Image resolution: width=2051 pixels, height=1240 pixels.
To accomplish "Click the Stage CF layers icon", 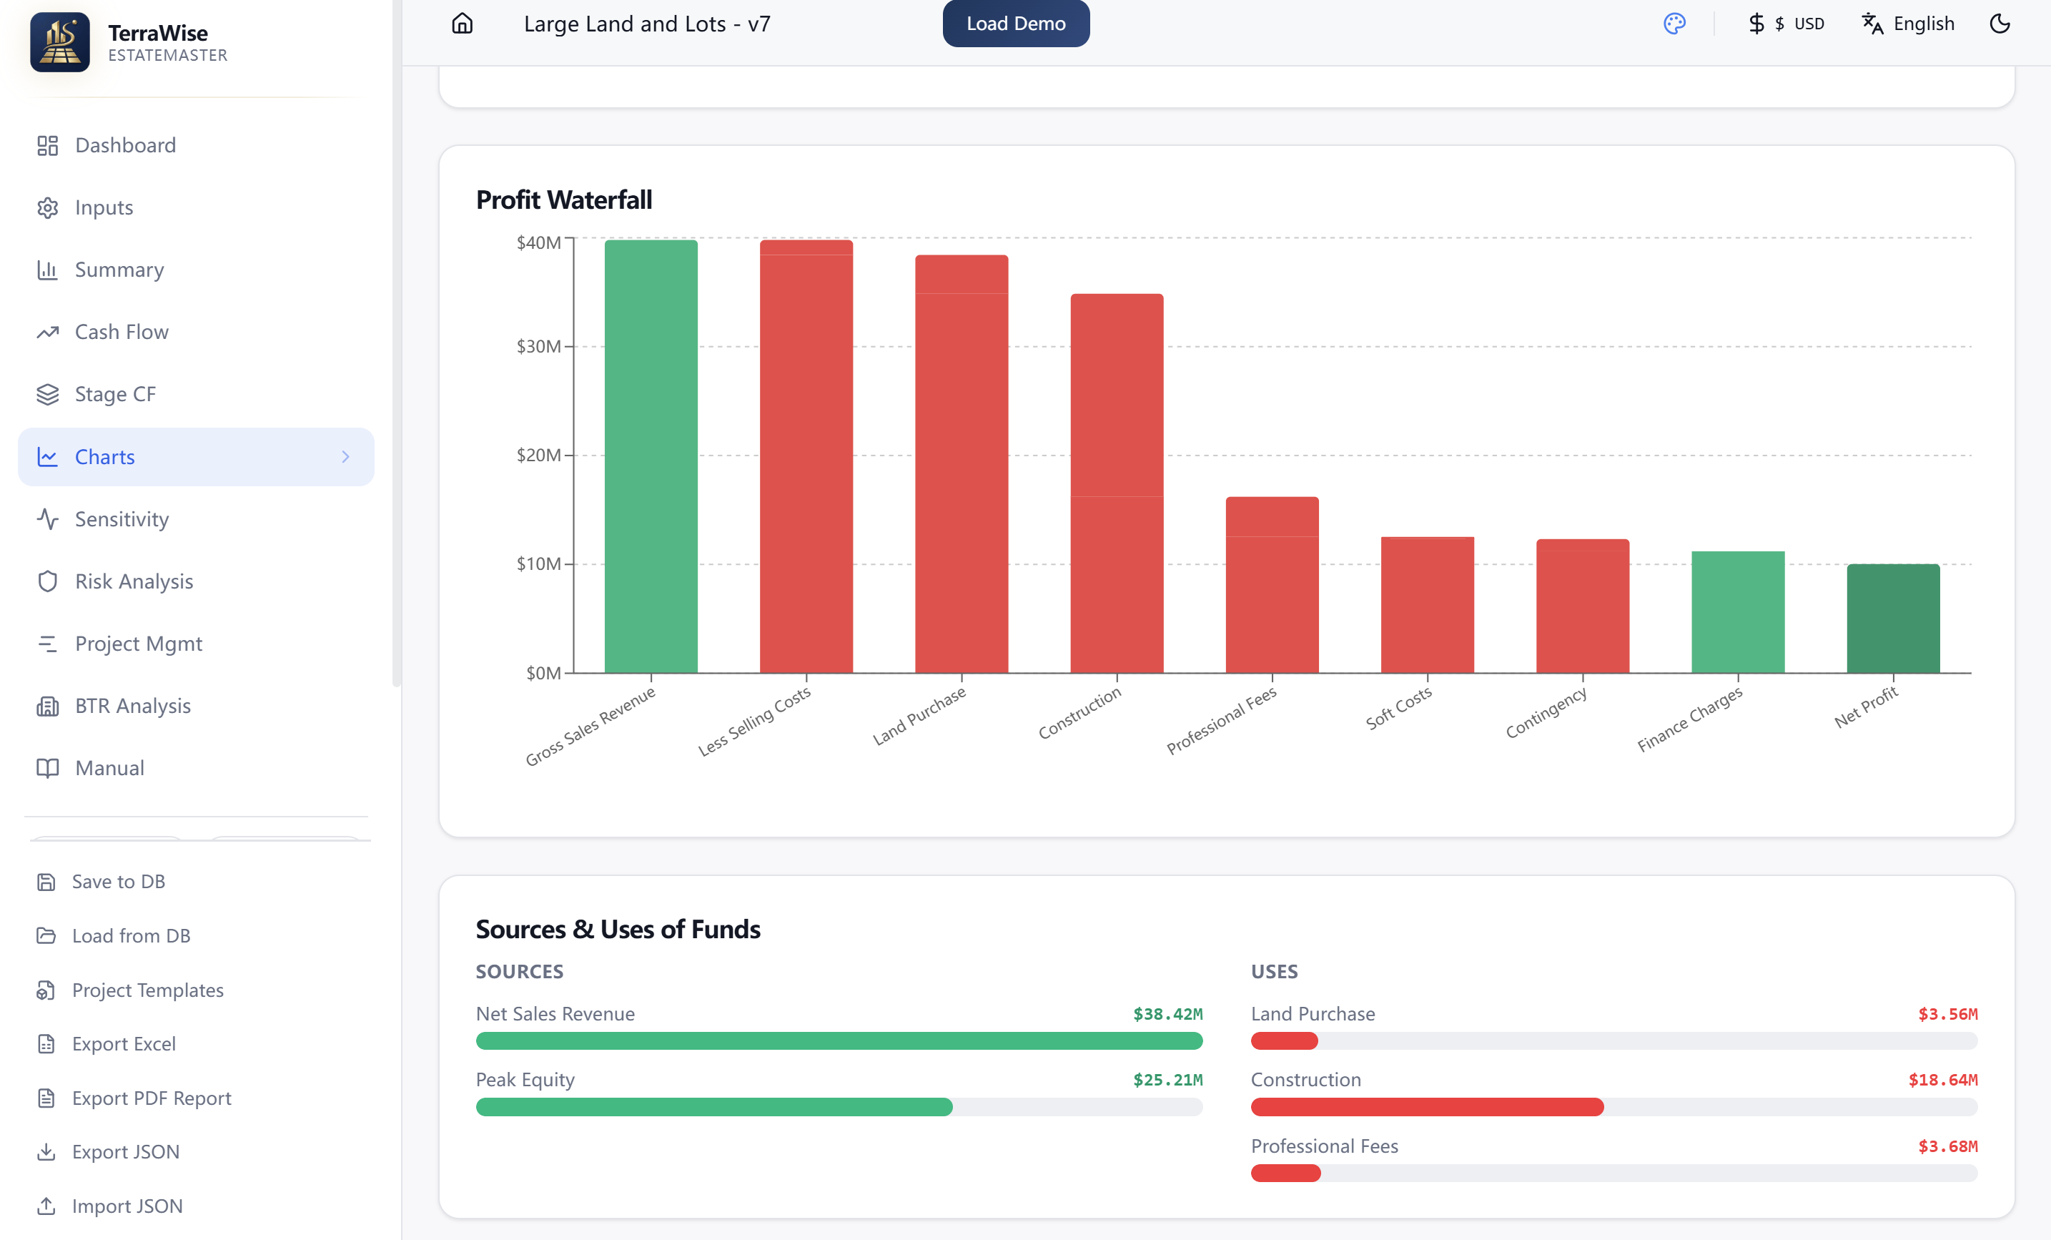I will [x=47, y=394].
